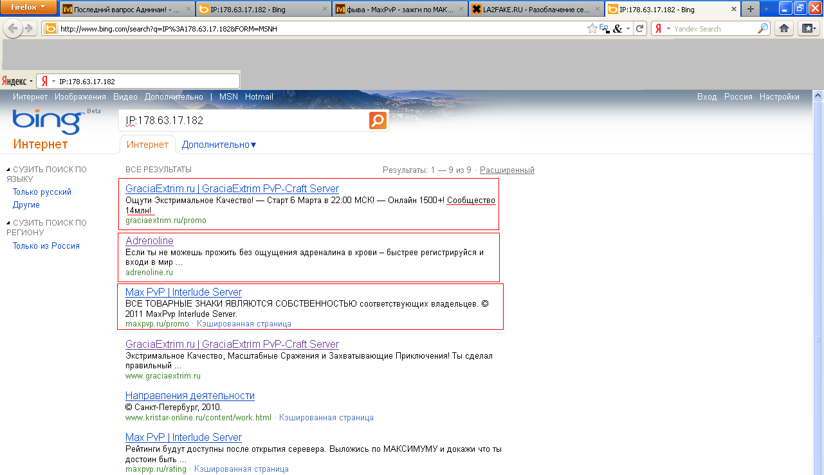Switch to the second tab IP:178.63.17.182 - Bing
This screenshot has width=824, height=475.
(263, 9)
